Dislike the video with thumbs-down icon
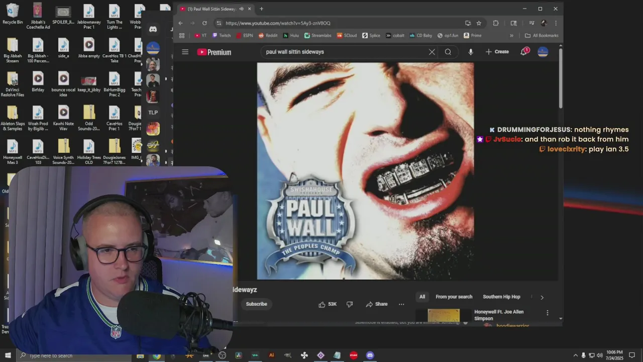643x362 pixels. [x=350, y=304]
